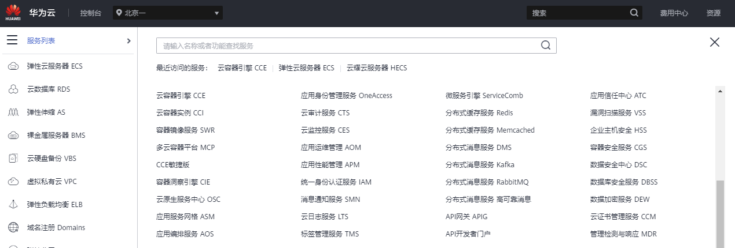Close the service list panel
The image size is (735, 248).
click(x=715, y=42)
